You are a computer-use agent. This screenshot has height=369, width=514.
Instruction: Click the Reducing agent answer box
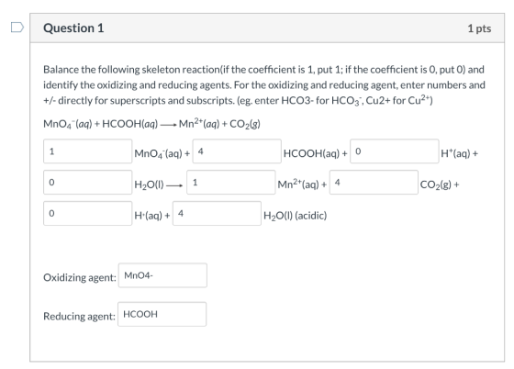pos(162,314)
